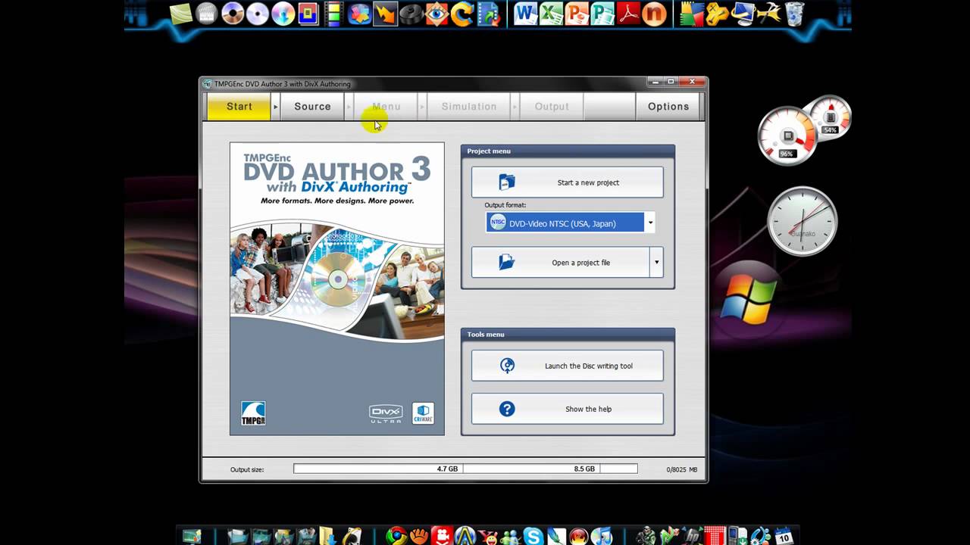This screenshot has height=545, width=970.
Task: Open the Simulation tab
Action: point(469,107)
